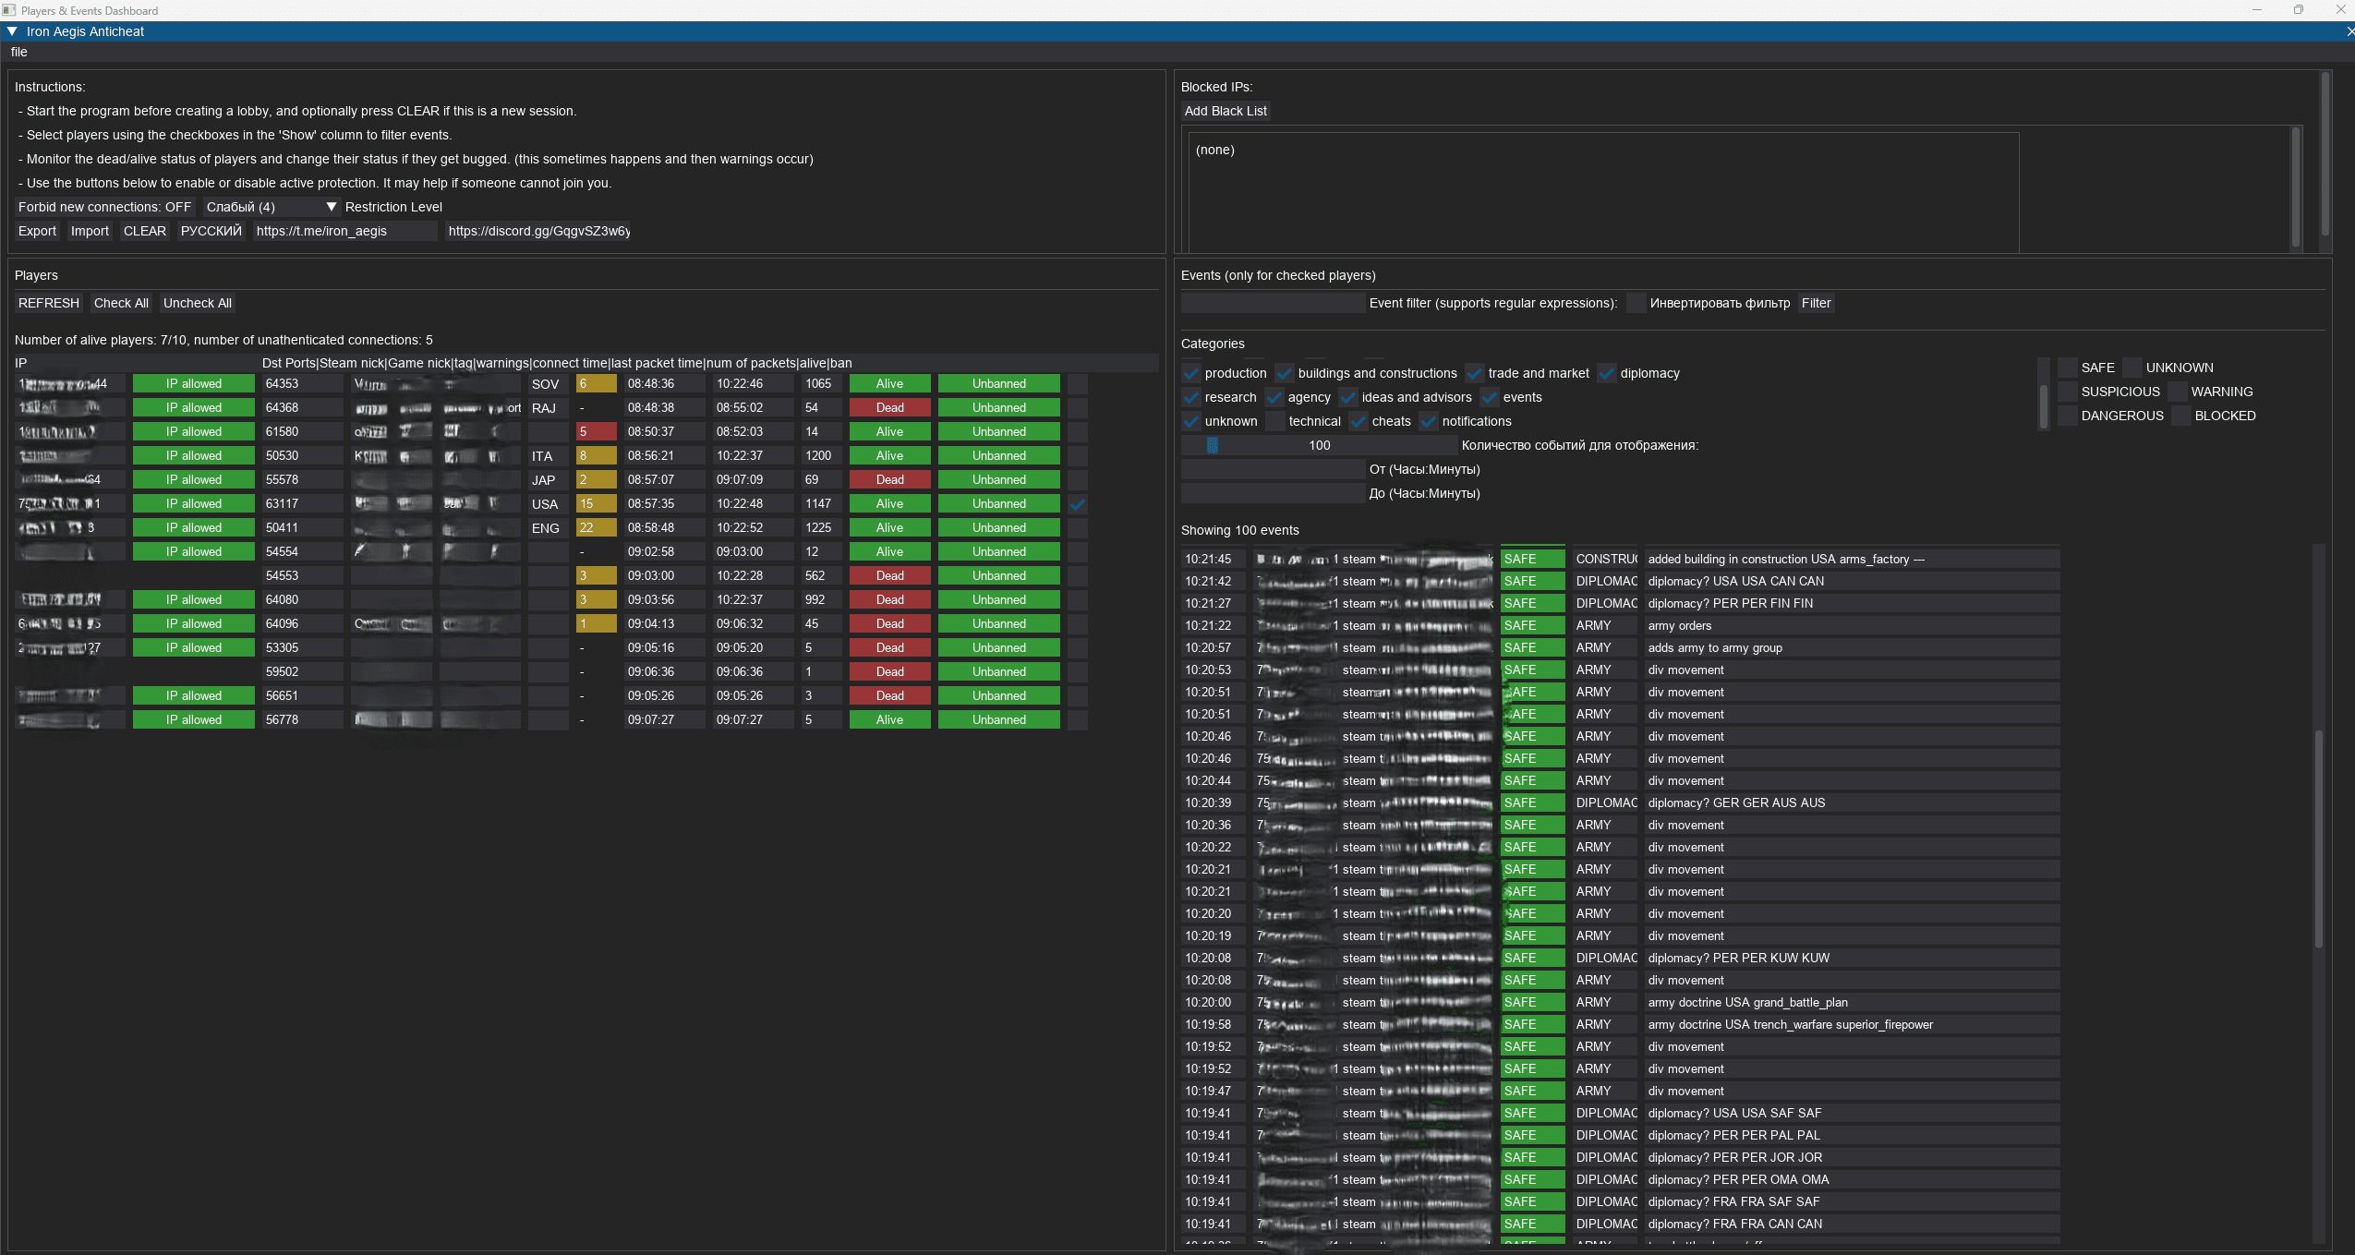The height and width of the screenshot is (1255, 2355).
Task: Collapse the Iron Aegis Anticheat panel triangle
Action: pyautogui.click(x=12, y=31)
